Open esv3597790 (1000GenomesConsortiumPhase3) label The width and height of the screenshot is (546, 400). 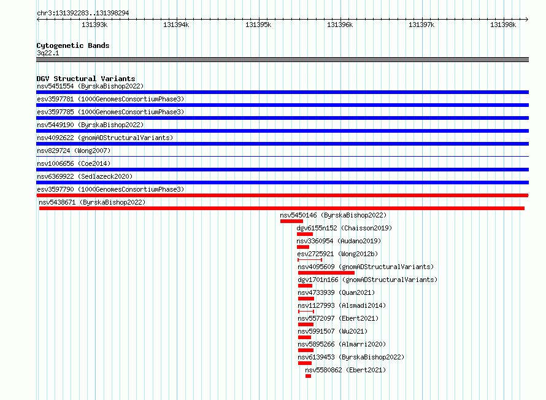click(x=110, y=189)
